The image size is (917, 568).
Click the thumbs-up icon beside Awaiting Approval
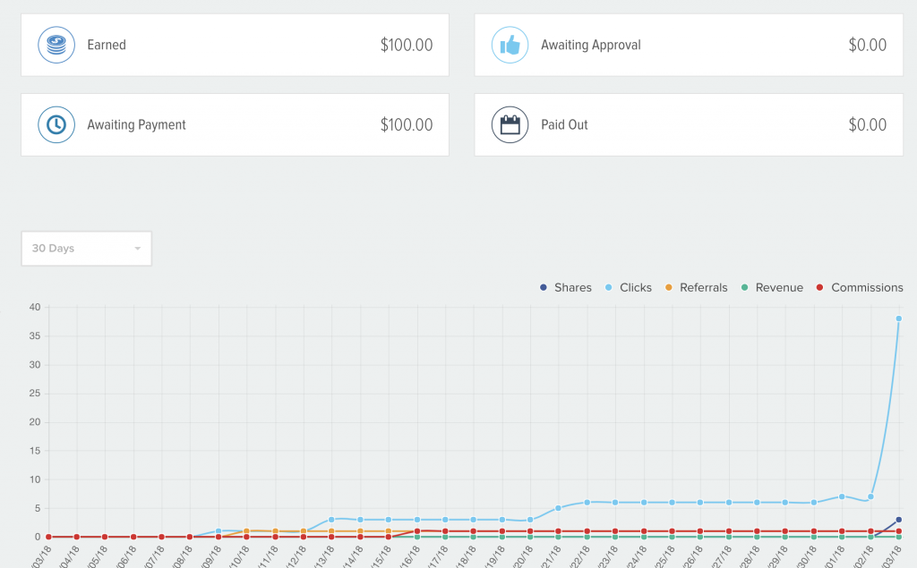pyautogui.click(x=510, y=45)
